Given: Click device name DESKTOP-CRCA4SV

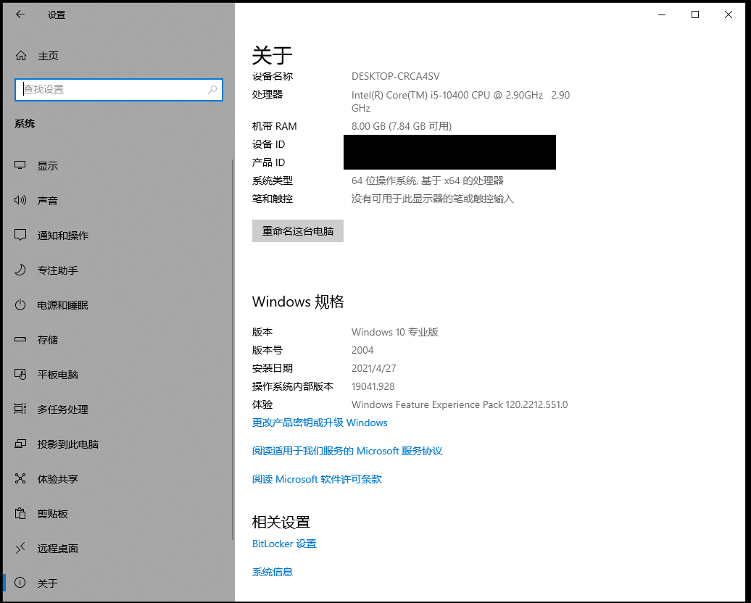Looking at the screenshot, I should tap(395, 77).
